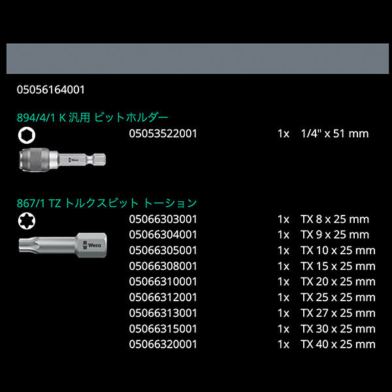
Task: Click the TX 40 x 25 mm size
Action: tap(338, 344)
